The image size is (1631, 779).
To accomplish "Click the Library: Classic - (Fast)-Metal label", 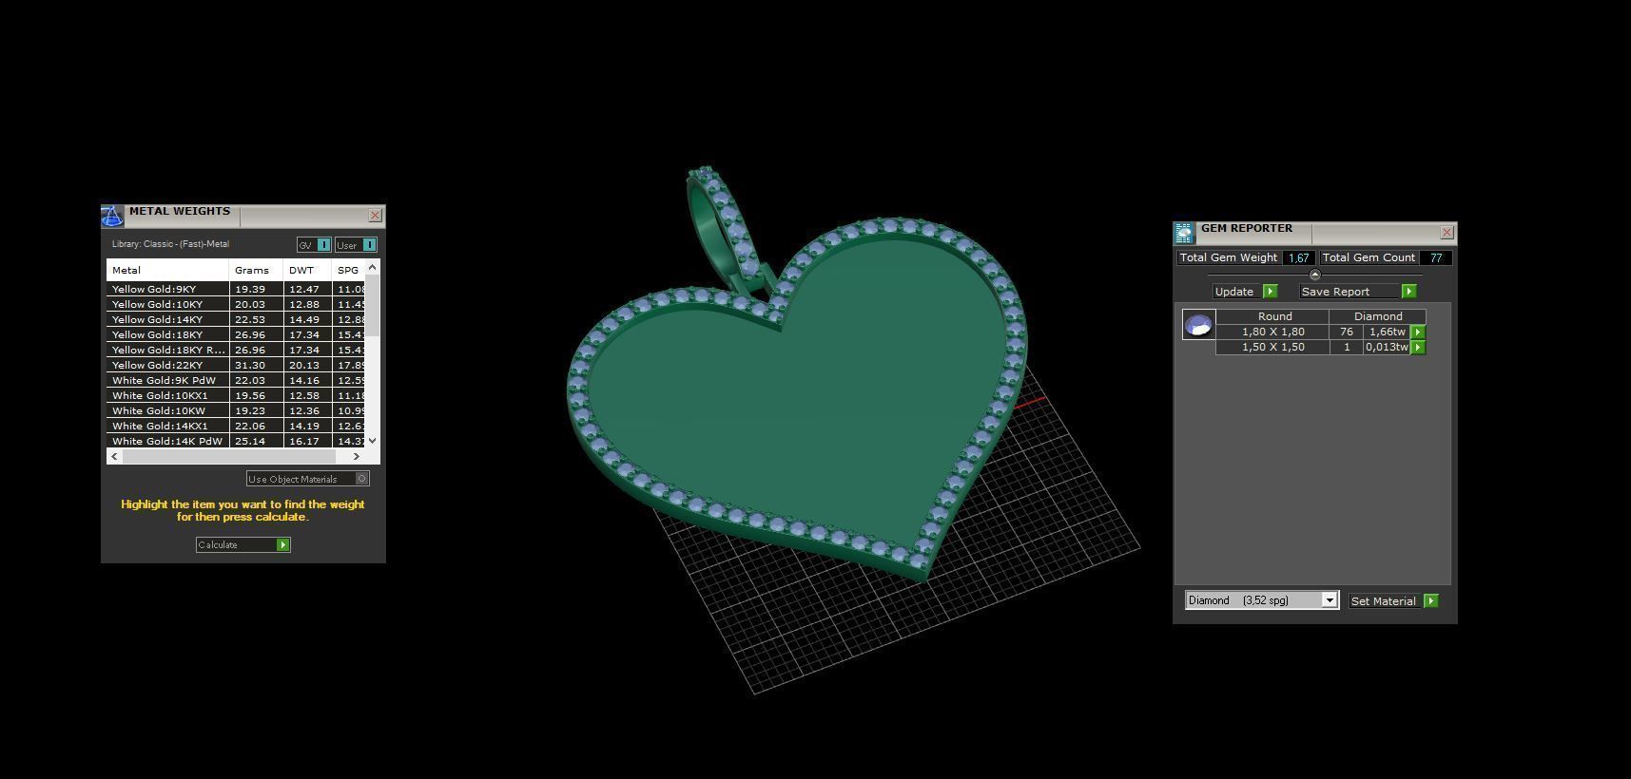I will click(170, 244).
